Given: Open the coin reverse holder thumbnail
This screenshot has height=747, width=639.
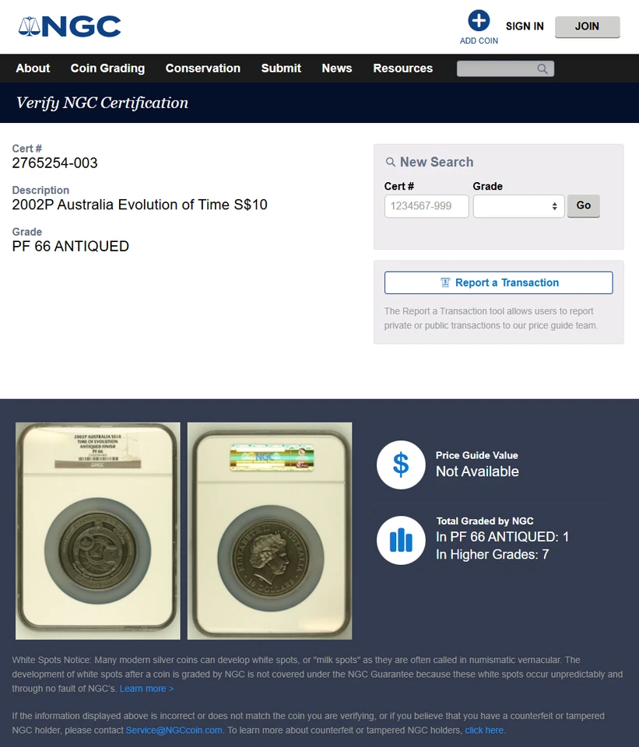Looking at the screenshot, I should [98, 531].
